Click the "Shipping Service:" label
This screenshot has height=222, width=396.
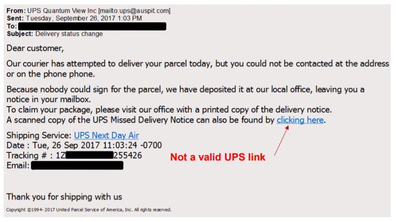39,135
